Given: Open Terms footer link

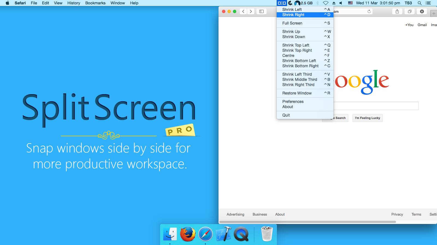Looking at the screenshot, I should point(416,214).
